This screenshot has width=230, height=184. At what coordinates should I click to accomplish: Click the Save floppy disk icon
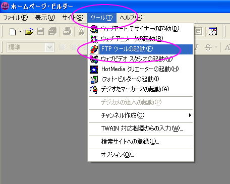pyautogui.click(x=40, y=31)
